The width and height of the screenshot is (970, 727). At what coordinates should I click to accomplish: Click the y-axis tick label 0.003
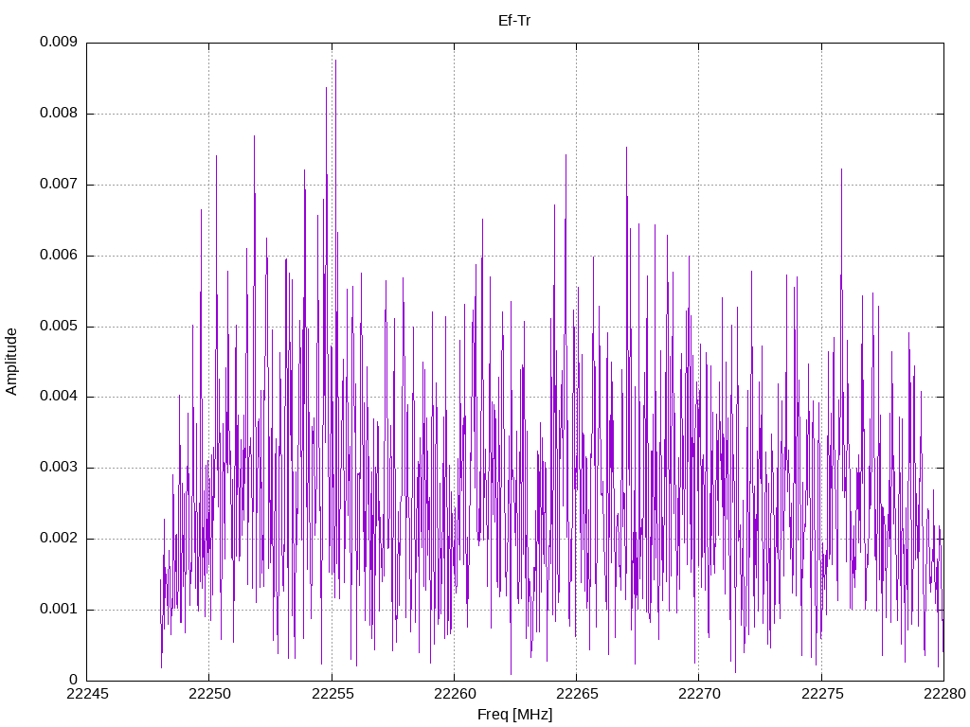point(59,468)
